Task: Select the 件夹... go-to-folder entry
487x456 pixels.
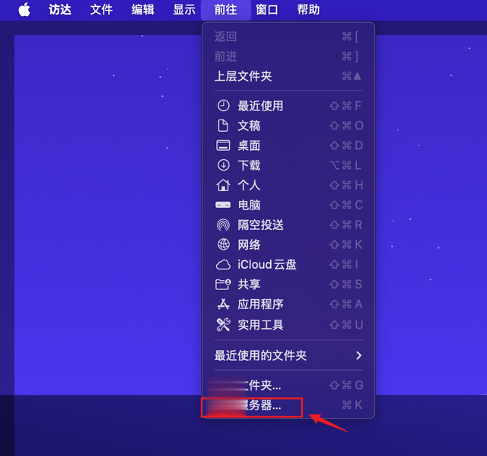Action: (x=288, y=385)
